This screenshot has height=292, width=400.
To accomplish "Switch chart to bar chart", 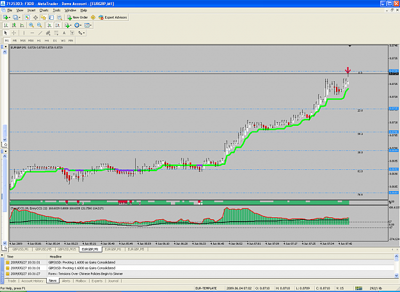I will click(6, 25).
